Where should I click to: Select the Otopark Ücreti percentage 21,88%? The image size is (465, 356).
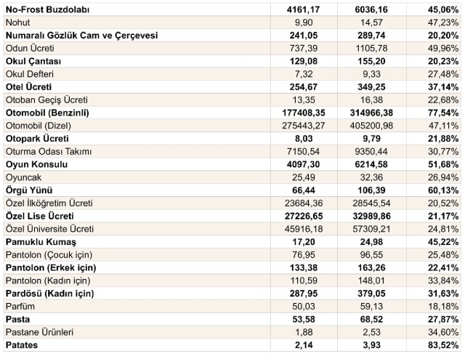point(443,139)
